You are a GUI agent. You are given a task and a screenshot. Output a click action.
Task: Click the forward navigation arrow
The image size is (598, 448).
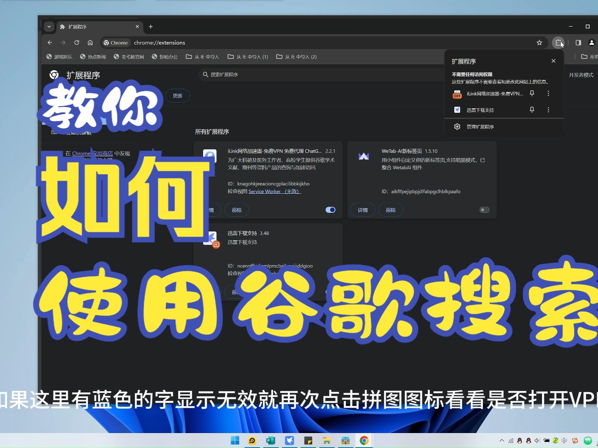tap(63, 43)
